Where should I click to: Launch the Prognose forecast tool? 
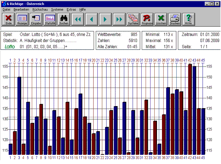click(x=147, y=20)
